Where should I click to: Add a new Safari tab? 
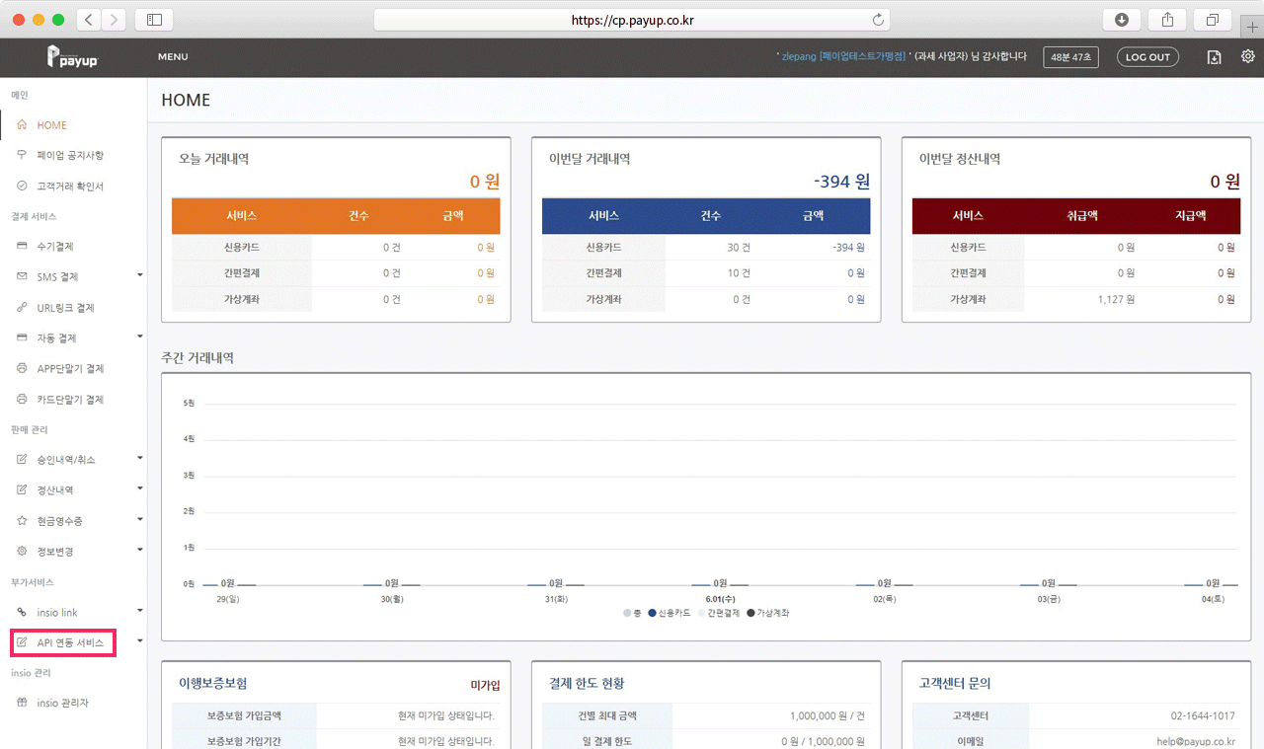tap(1252, 28)
